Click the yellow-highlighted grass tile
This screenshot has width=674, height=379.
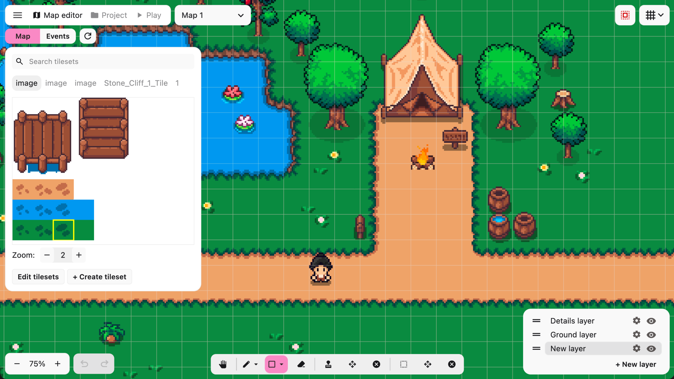point(64,230)
